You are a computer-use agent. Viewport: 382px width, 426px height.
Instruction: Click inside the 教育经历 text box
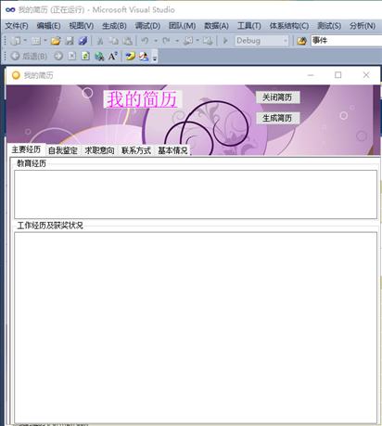[x=196, y=194]
